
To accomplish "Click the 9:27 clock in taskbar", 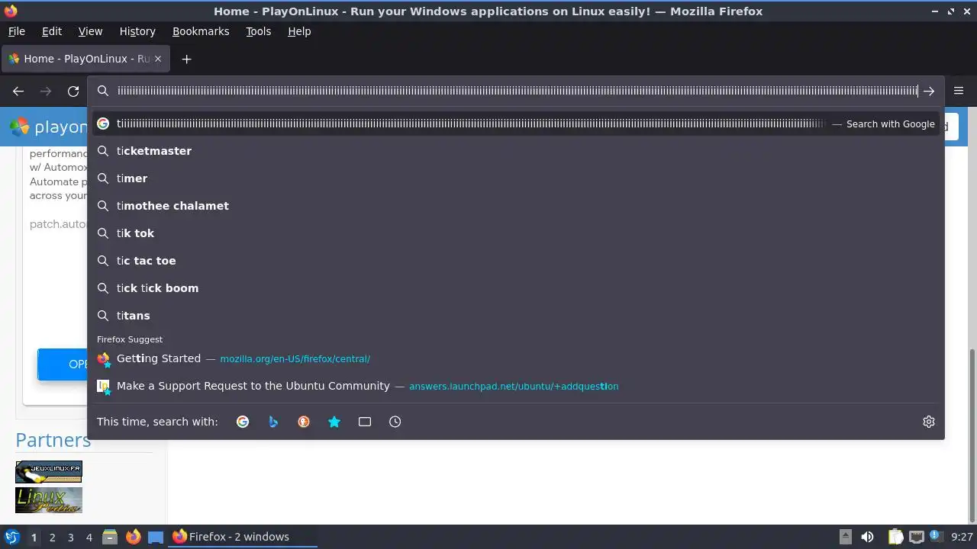I will pos(962,537).
